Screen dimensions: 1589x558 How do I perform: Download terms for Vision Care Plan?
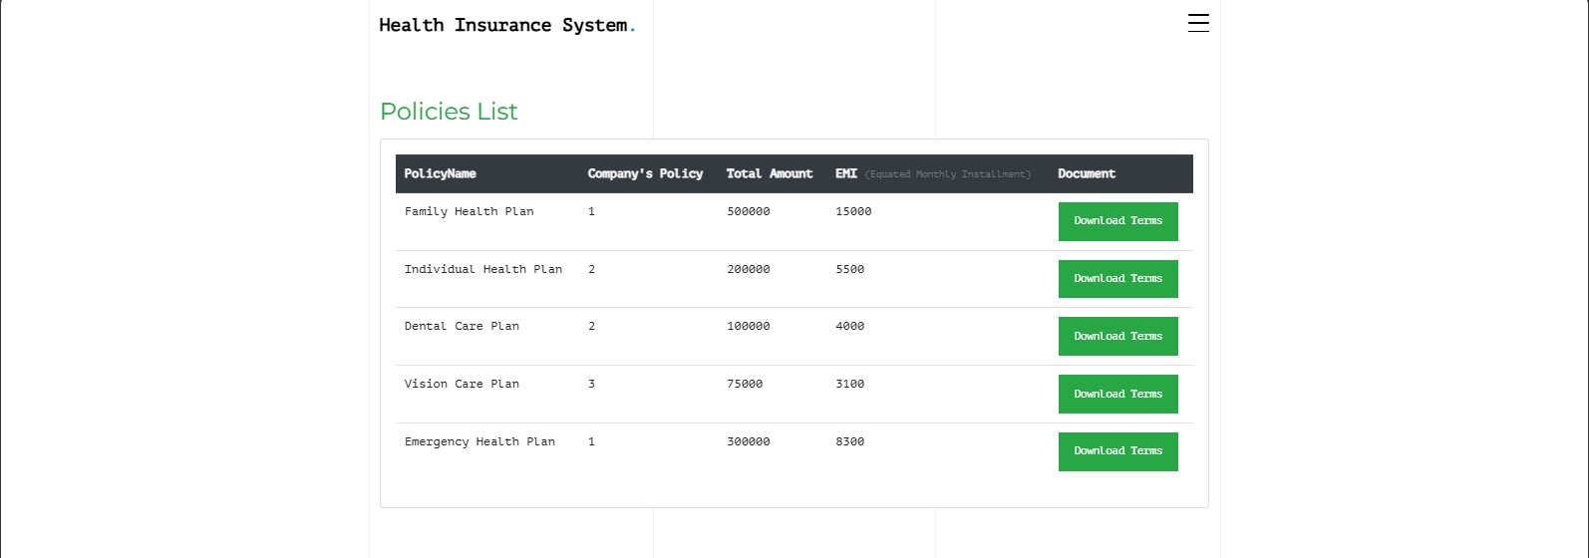tap(1117, 395)
